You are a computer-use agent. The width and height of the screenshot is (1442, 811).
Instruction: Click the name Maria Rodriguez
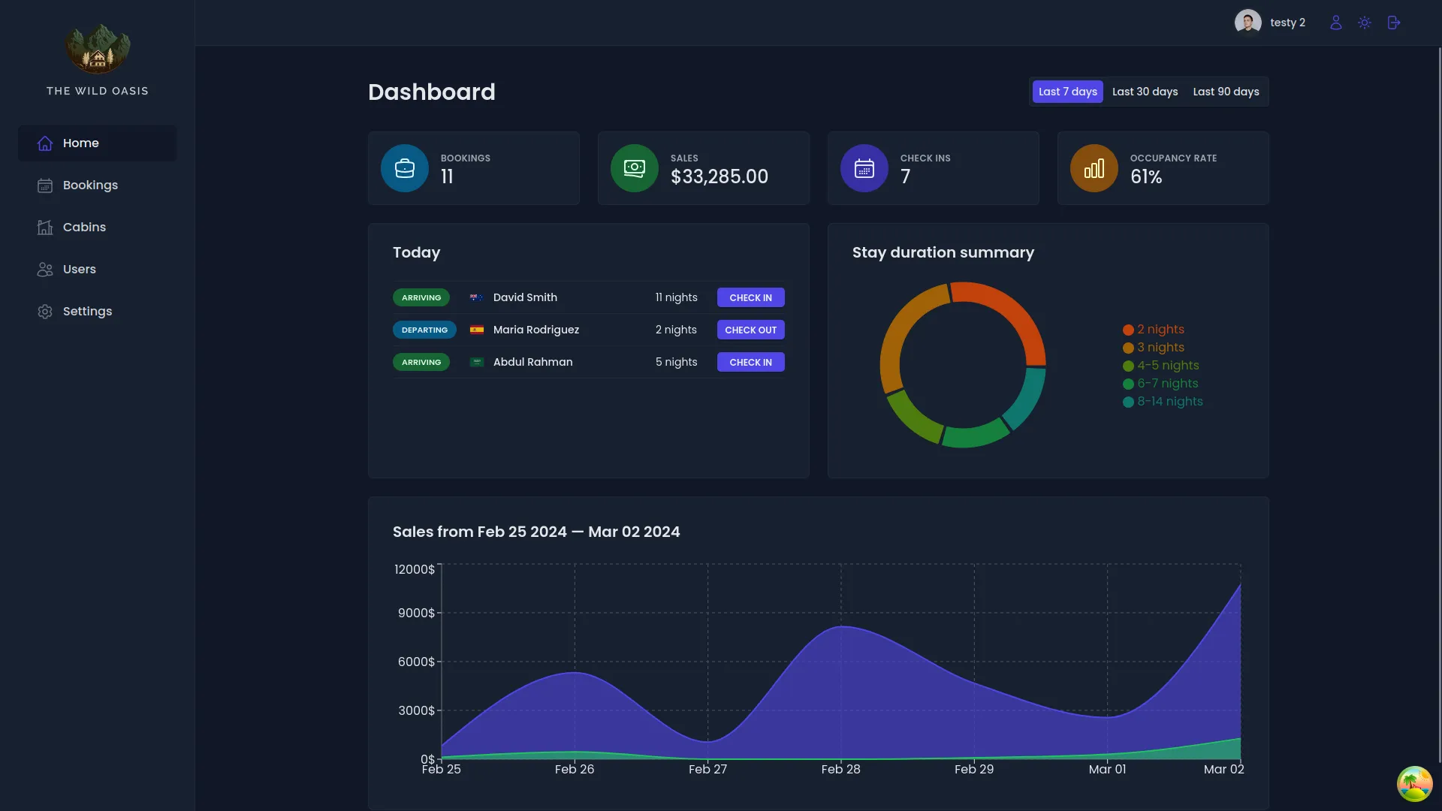click(x=536, y=330)
